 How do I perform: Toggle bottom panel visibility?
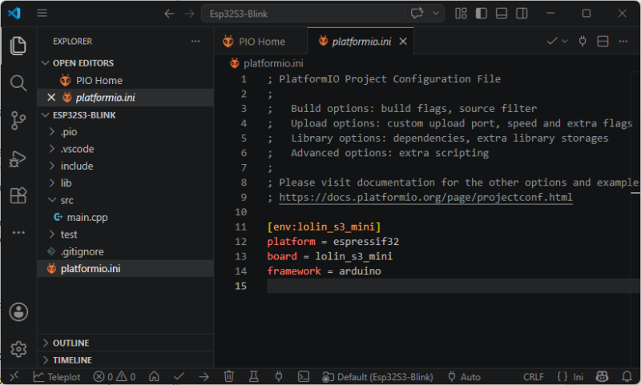point(502,14)
